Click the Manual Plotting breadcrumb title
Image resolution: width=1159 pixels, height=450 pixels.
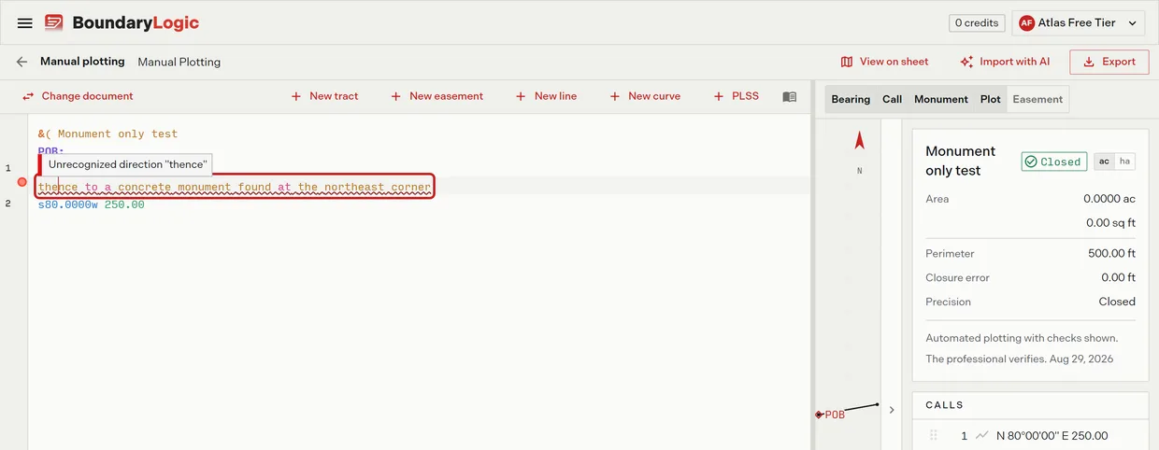pyautogui.click(x=179, y=62)
